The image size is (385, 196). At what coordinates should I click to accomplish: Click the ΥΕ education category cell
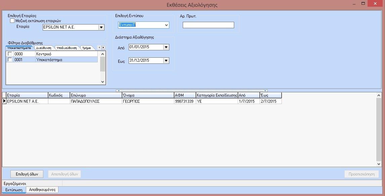[x=217, y=101]
